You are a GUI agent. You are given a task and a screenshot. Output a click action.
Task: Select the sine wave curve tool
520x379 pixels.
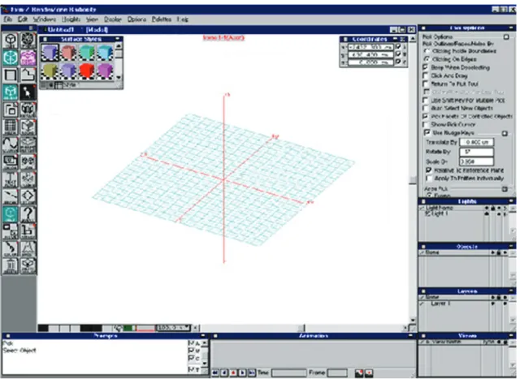tap(11, 144)
